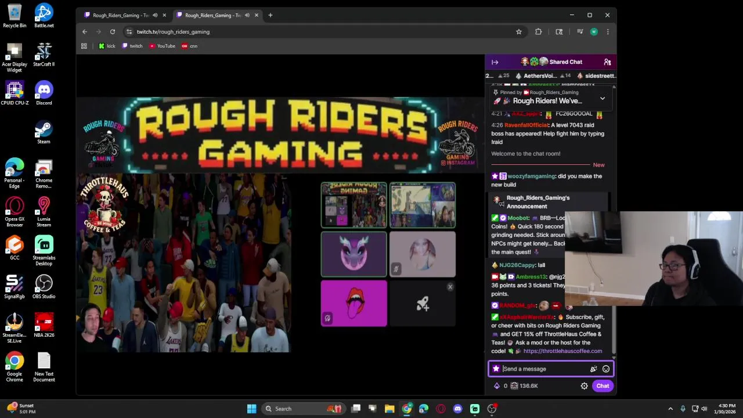Viewport: 743px width, 418px height.
Task: Dismiss the squad tile with X
Action: tap(450, 287)
